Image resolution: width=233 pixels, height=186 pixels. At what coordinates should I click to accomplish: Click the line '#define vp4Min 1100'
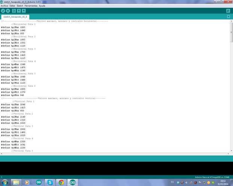13,148
